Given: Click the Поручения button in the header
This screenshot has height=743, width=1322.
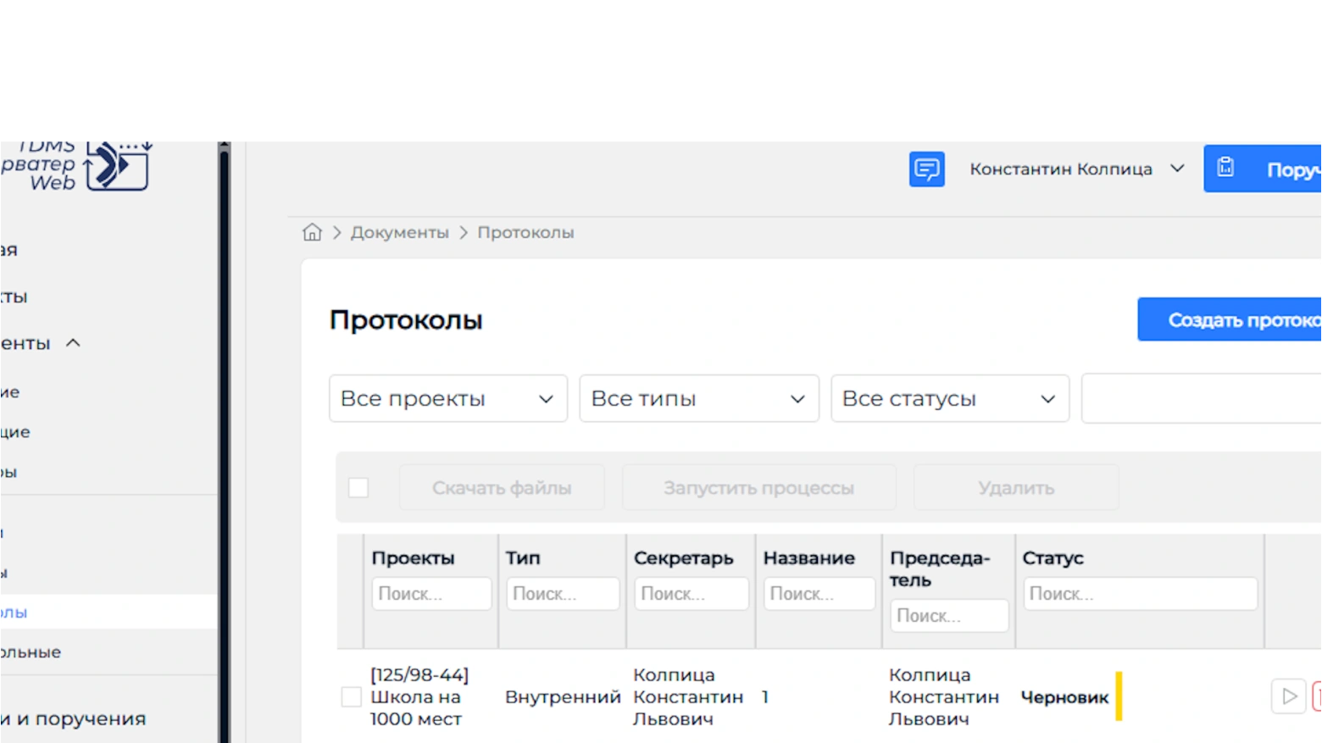Looking at the screenshot, I should point(1263,169).
